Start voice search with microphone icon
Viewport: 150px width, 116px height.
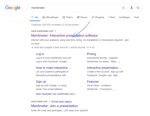pos(131,8)
